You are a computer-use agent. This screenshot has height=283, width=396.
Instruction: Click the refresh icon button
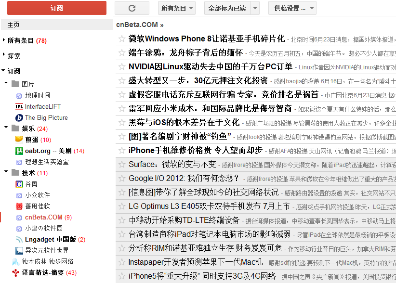132,8
